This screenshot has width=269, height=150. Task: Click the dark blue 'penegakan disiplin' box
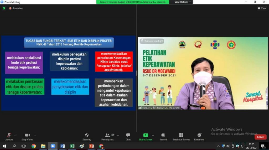tap(69, 61)
